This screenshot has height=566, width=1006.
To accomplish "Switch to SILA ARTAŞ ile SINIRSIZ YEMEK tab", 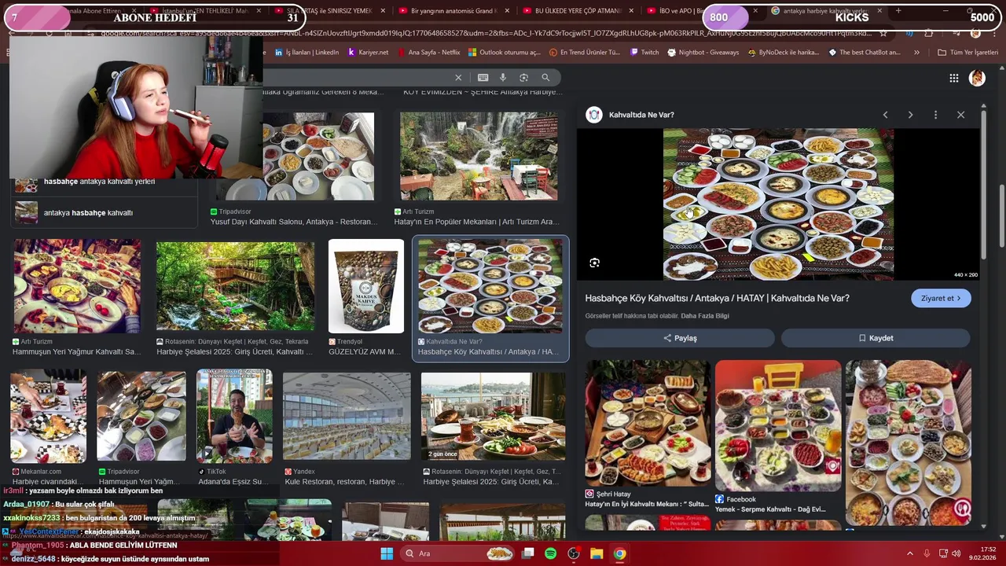I will click(330, 11).
